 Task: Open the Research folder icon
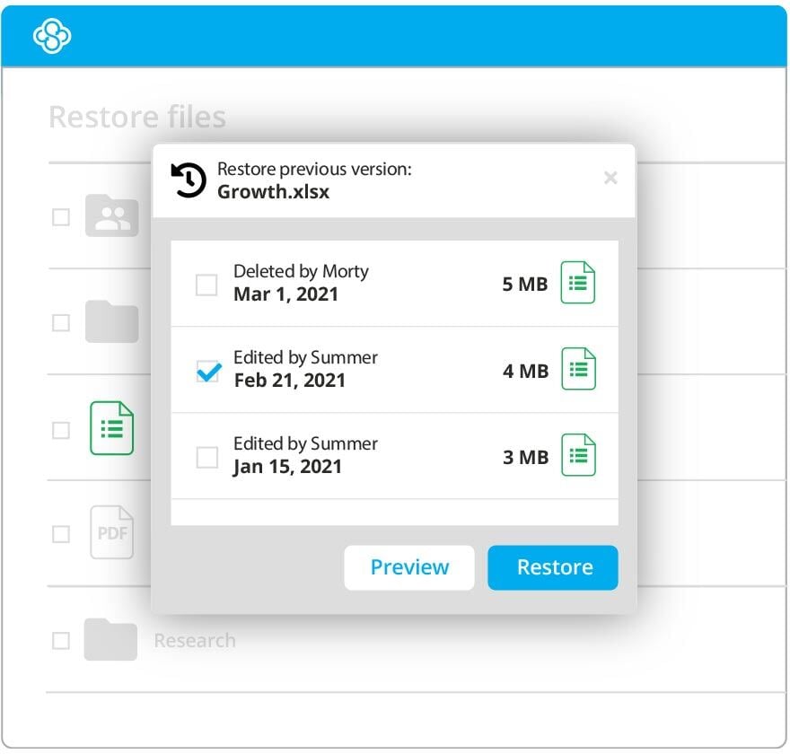[111, 640]
